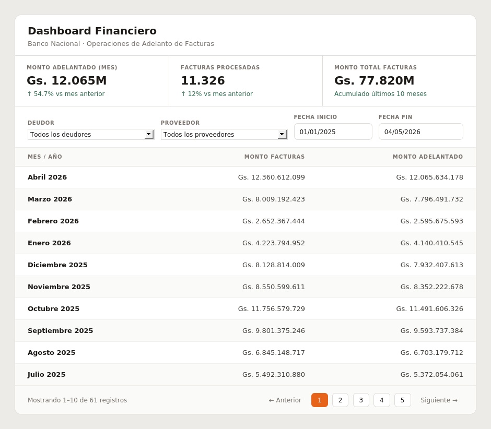Image resolution: width=491 pixels, height=429 pixels.
Task: Click '54.7% vs mes anterior' indicator
Action: coord(66,94)
